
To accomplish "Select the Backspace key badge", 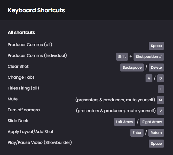I will click(132, 67).
